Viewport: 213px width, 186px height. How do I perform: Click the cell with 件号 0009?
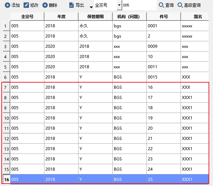pos(164,46)
